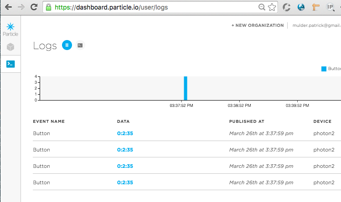Bookmark this page with the star icon
The height and width of the screenshot is (202, 341).
pyautogui.click(x=272, y=7)
